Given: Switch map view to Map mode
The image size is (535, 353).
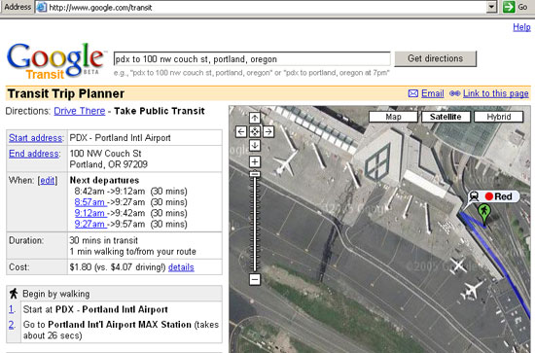Looking at the screenshot, I should pos(393,117).
